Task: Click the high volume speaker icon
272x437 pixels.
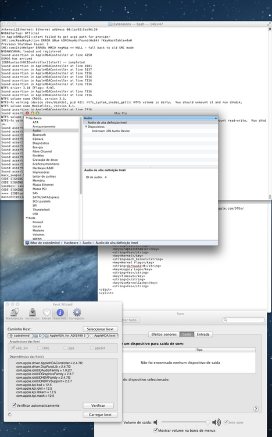Action: [x=216, y=422]
